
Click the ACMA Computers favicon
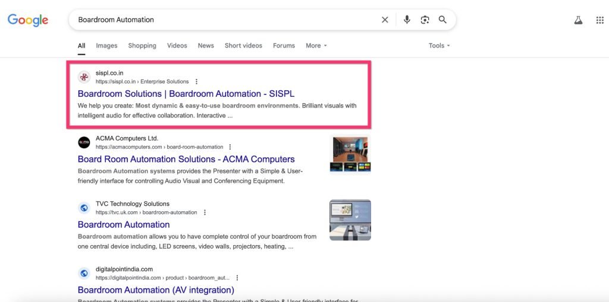pyautogui.click(x=84, y=142)
